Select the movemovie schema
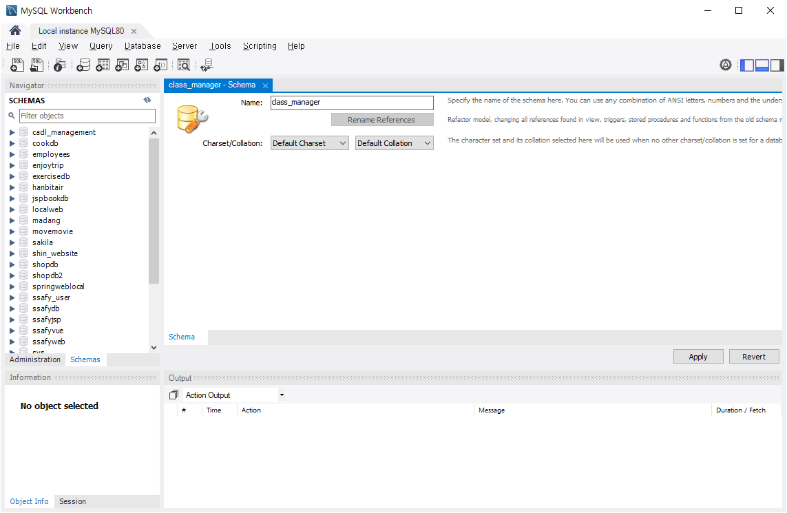787x513 pixels. 53,231
